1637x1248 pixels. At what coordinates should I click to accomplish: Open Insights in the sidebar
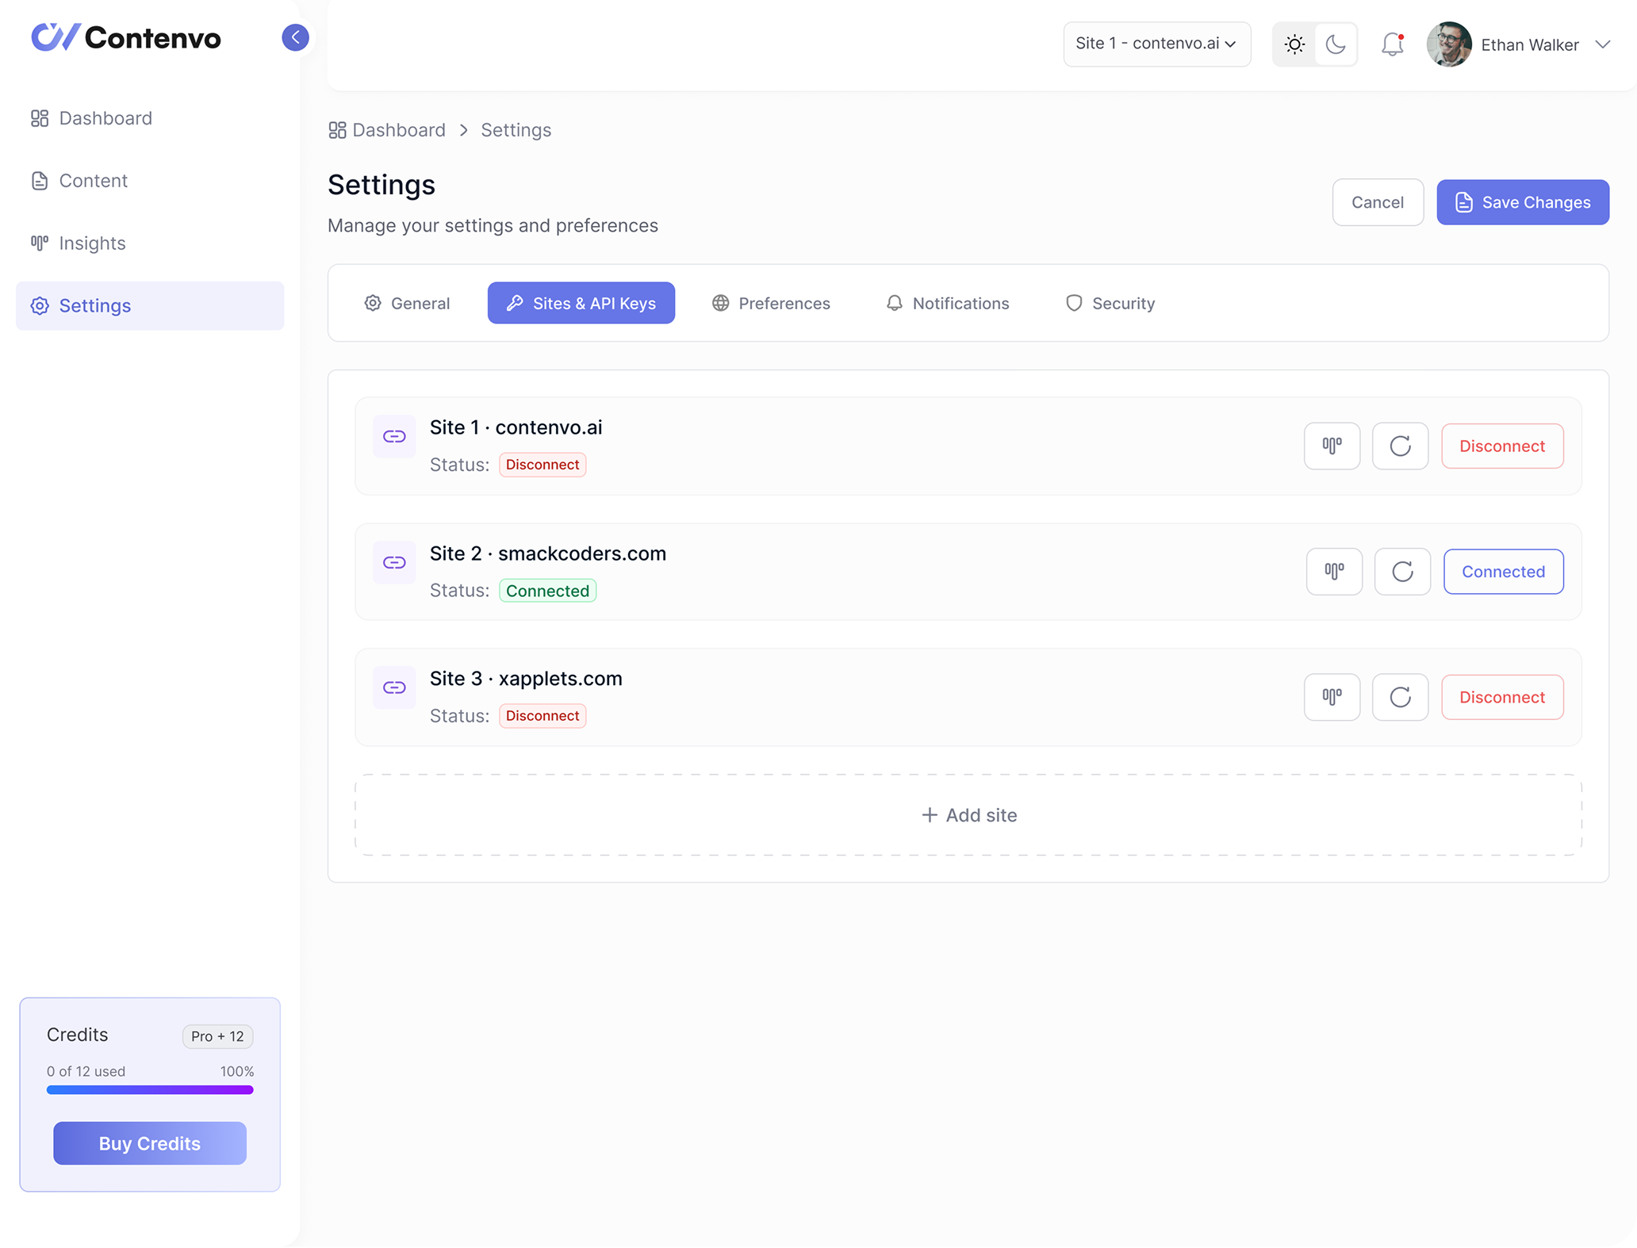pyautogui.click(x=91, y=243)
